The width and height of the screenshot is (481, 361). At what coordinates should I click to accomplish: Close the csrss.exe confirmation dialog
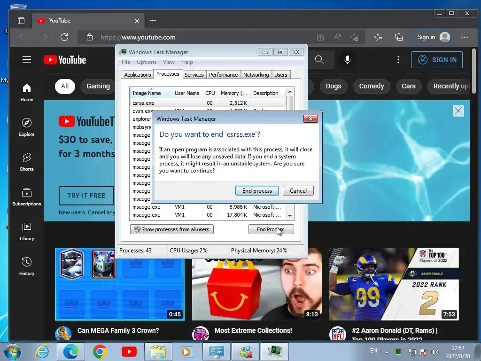[310, 119]
